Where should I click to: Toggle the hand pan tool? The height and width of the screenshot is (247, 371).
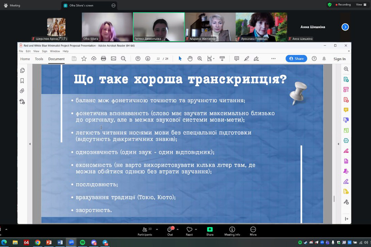(190, 59)
